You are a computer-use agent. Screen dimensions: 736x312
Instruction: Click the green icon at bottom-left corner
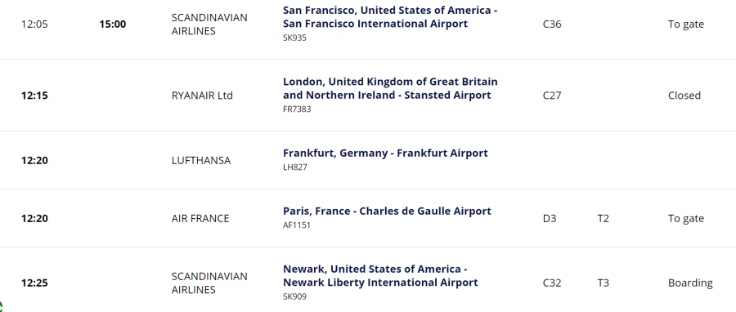[x=2, y=307]
